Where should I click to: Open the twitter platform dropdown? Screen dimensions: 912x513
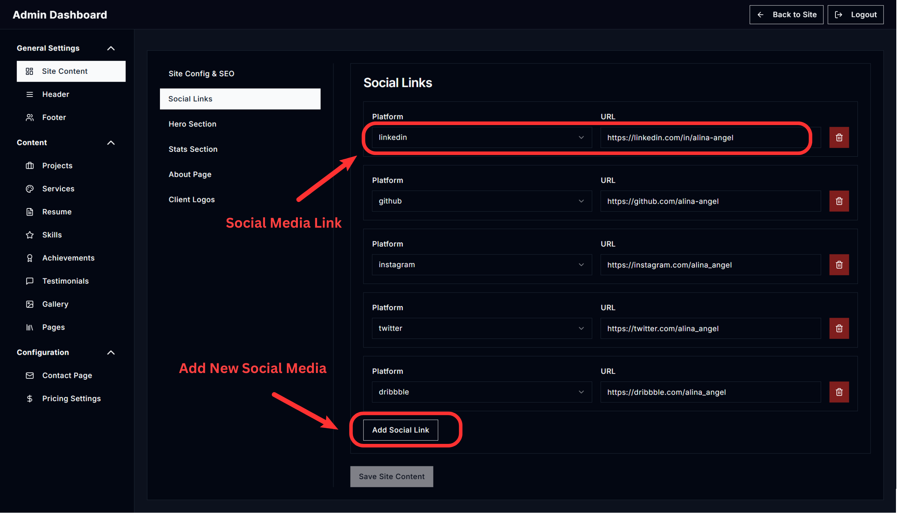(481, 328)
